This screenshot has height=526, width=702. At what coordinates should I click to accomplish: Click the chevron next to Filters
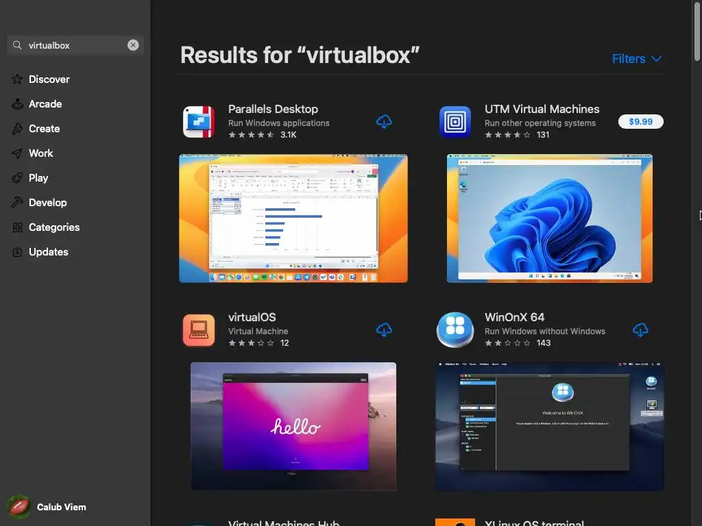(x=656, y=59)
